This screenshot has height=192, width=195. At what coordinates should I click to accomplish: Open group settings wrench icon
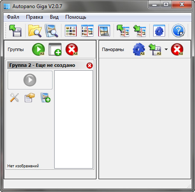(x=15, y=97)
